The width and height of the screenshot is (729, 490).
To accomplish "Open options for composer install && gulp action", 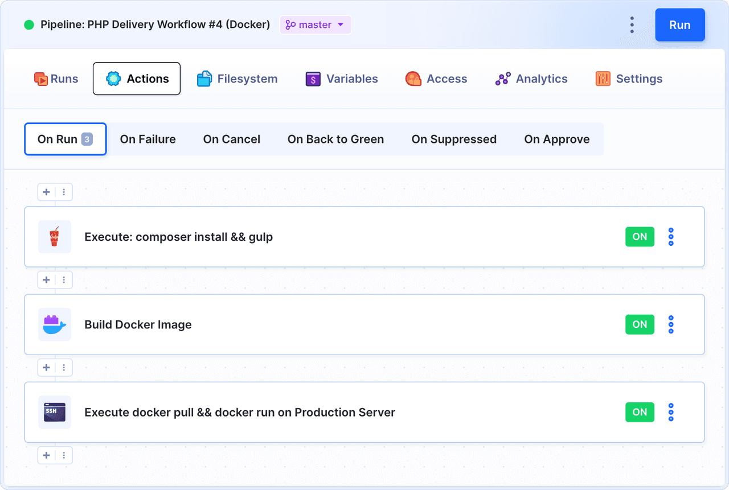I will (671, 237).
